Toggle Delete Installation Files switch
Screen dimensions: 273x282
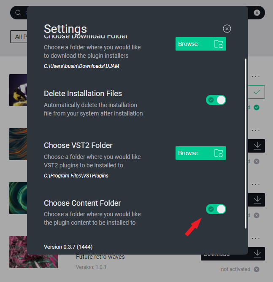point(216,100)
